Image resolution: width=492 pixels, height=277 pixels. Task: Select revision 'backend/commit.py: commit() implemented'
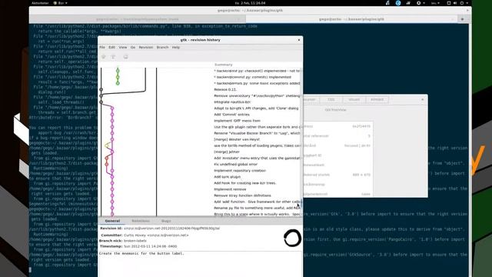253,77
